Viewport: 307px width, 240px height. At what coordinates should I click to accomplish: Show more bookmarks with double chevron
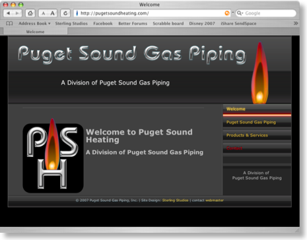pyautogui.click(x=296, y=23)
